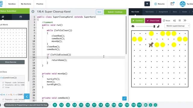Step forward with the double-right arrows
Viewport: 193px width, 108px height.
point(185,20)
